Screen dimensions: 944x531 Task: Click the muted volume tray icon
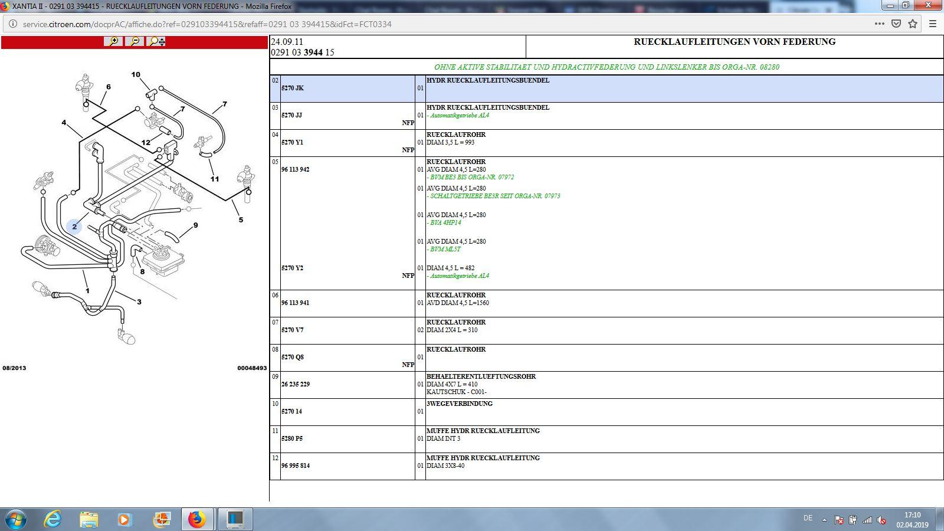click(x=881, y=520)
